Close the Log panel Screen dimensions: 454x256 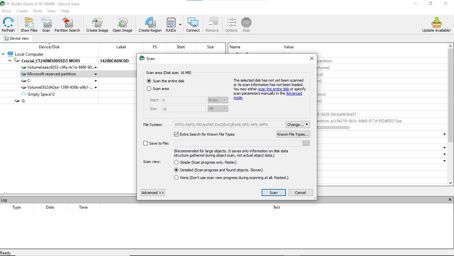pyautogui.click(x=450, y=200)
